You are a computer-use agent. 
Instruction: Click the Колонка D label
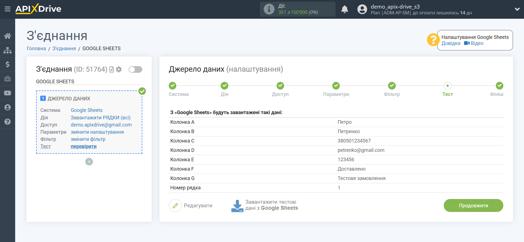[182, 150]
